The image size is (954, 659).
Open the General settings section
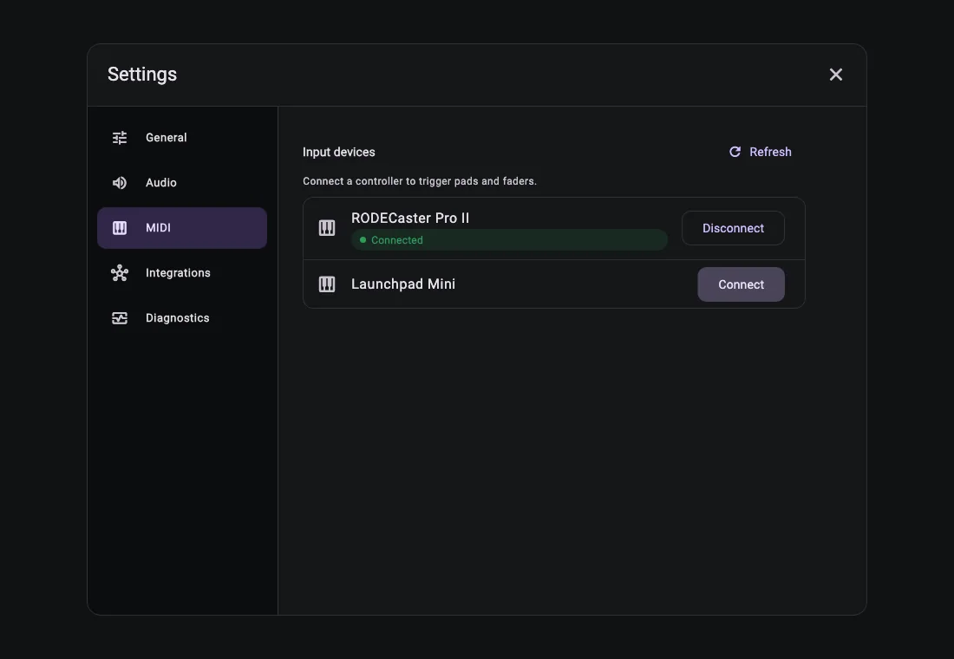pos(182,138)
